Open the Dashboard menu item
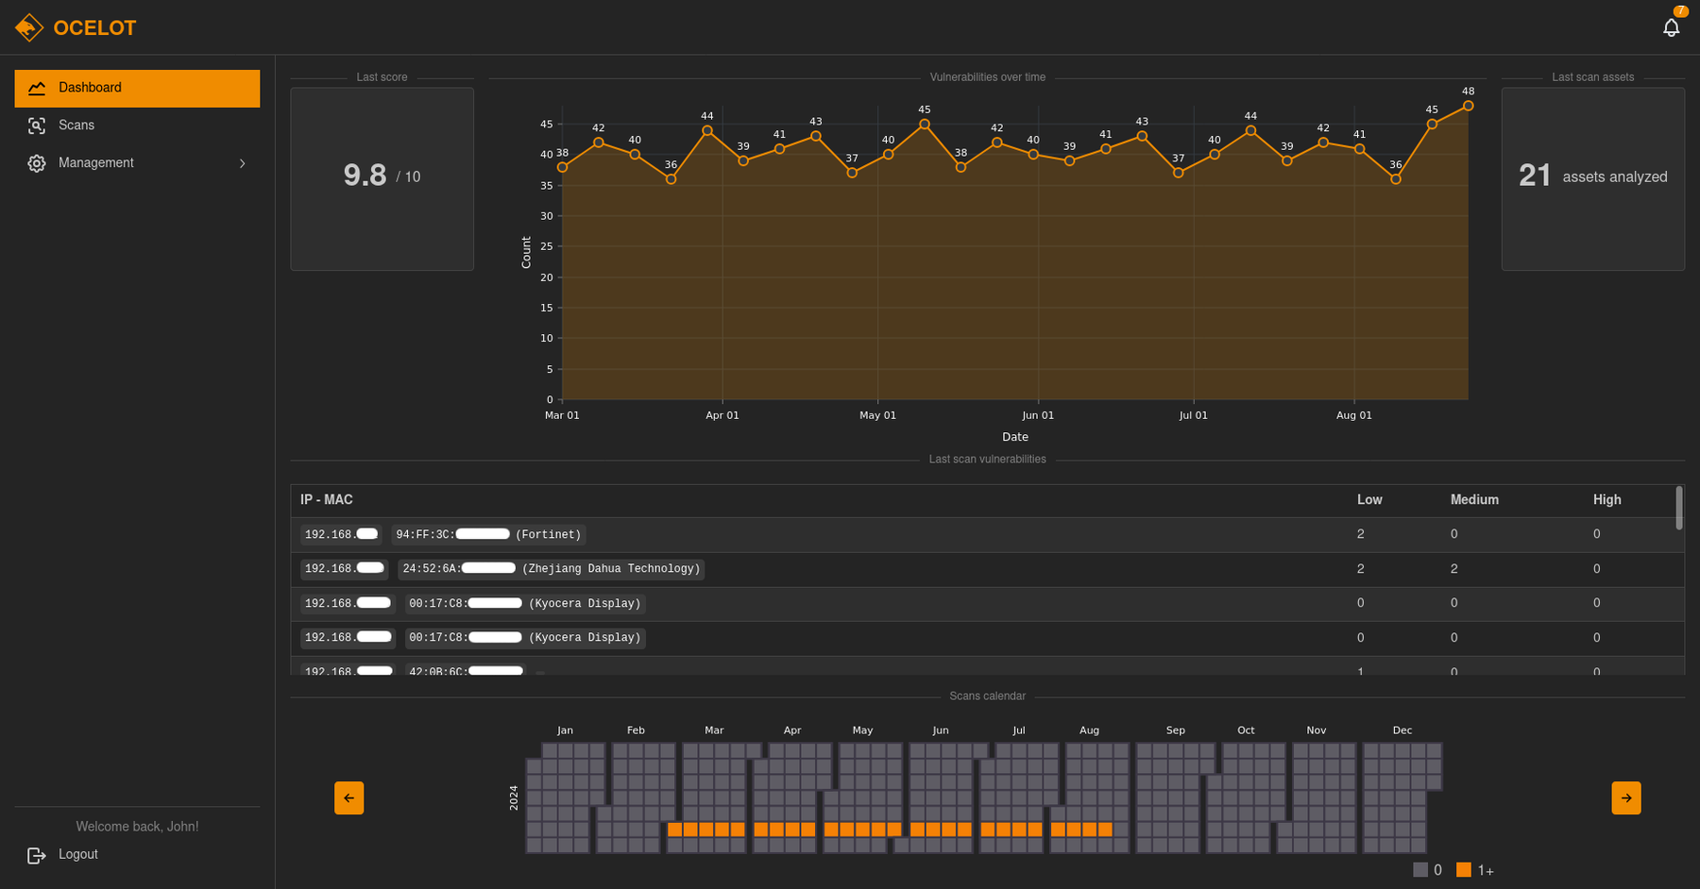 (x=137, y=88)
